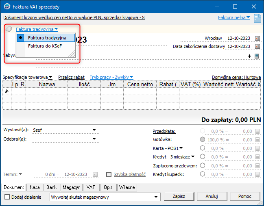Image resolution: width=264 pixels, height=206 pixels.
Task: Select Kredyt kupiecki radio button
Action: 203,174
